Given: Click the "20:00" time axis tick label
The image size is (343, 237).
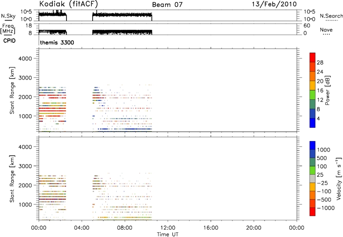Looking at the screenshot, I should coord(254,228).
